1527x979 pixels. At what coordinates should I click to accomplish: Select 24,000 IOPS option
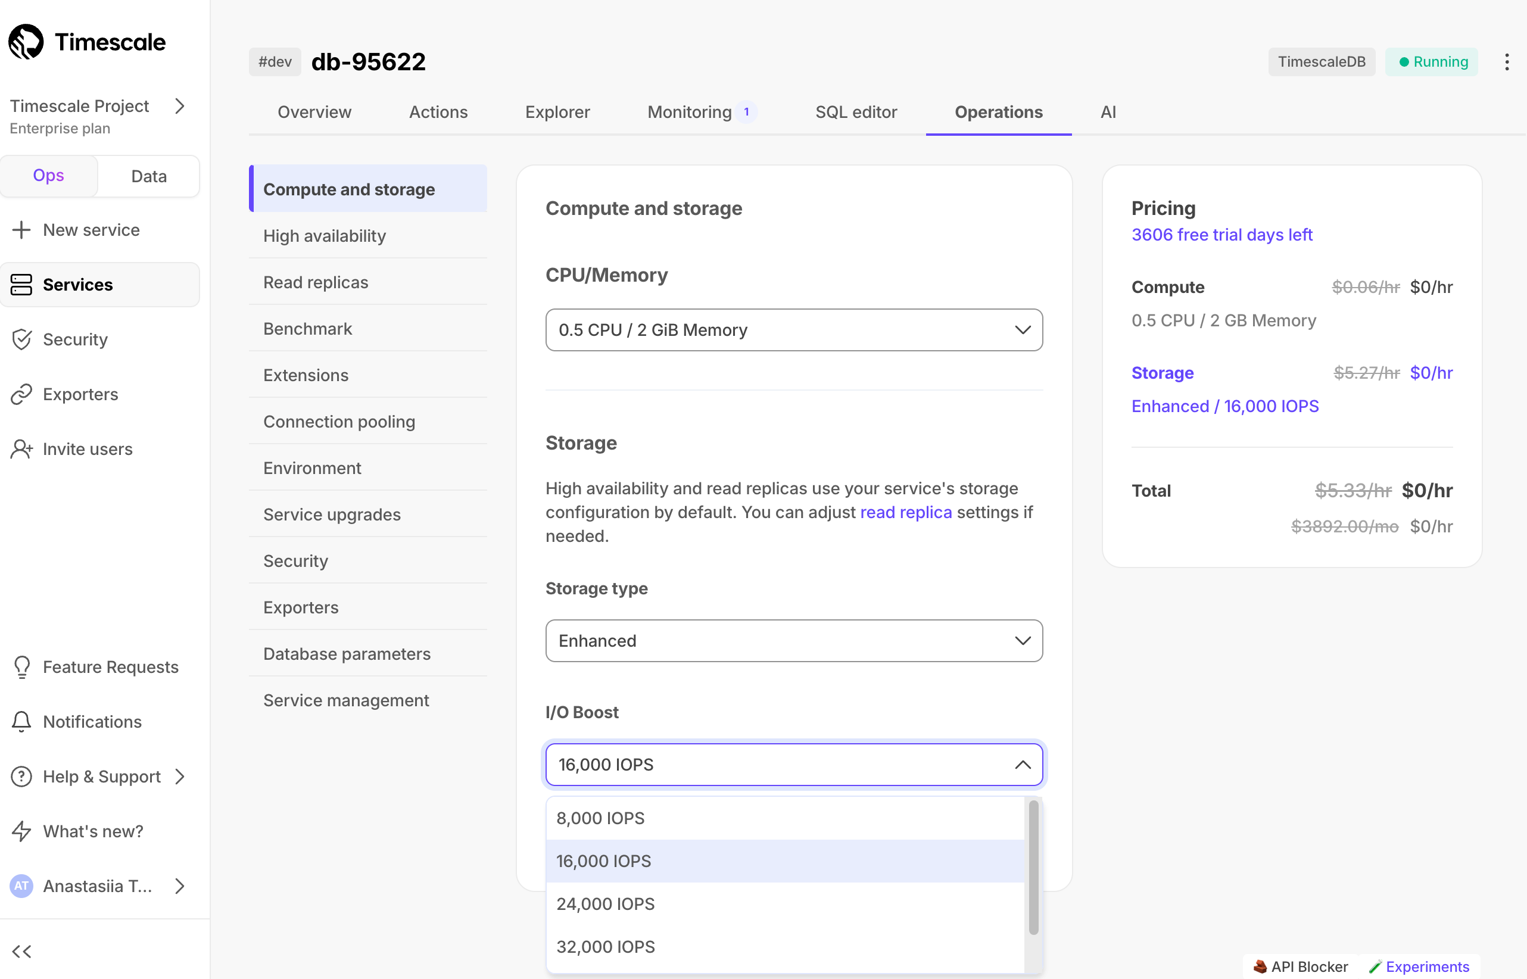(785, 904)
